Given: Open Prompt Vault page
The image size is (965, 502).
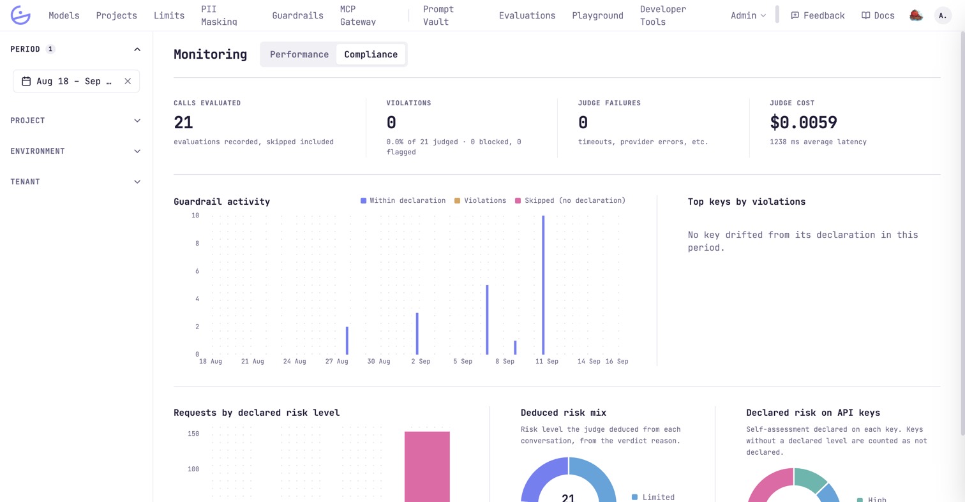Looking at the screenshot, I should pos(438,15).
